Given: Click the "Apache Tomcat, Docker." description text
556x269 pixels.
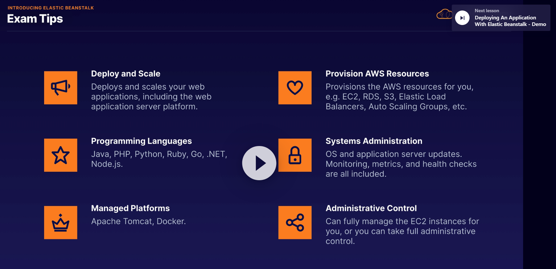Looking at the screenshot, I should coord(138,221).
